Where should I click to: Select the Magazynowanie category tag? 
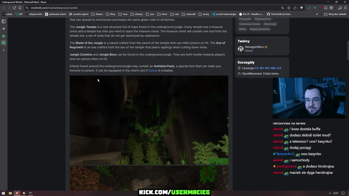260,29
